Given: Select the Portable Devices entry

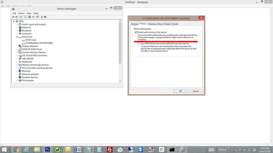Looking at the screenshot, I should coord(30,77).
